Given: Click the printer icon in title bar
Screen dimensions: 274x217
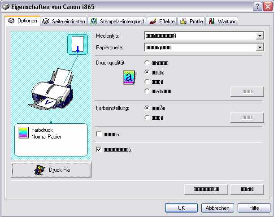Looking at the screenshot, I should tap(6, 7).
